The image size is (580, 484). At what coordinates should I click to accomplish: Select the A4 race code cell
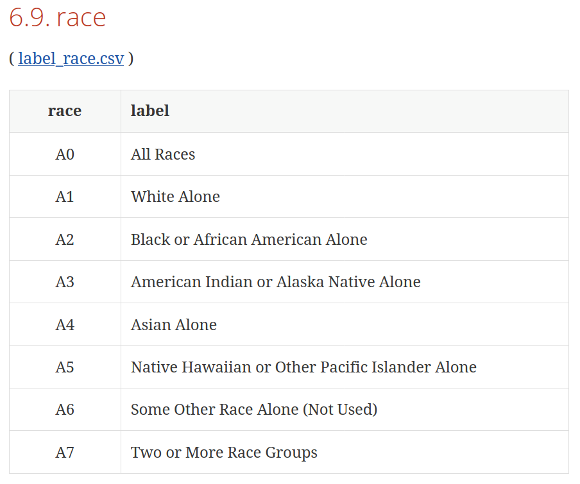click(x=65, y=324)
